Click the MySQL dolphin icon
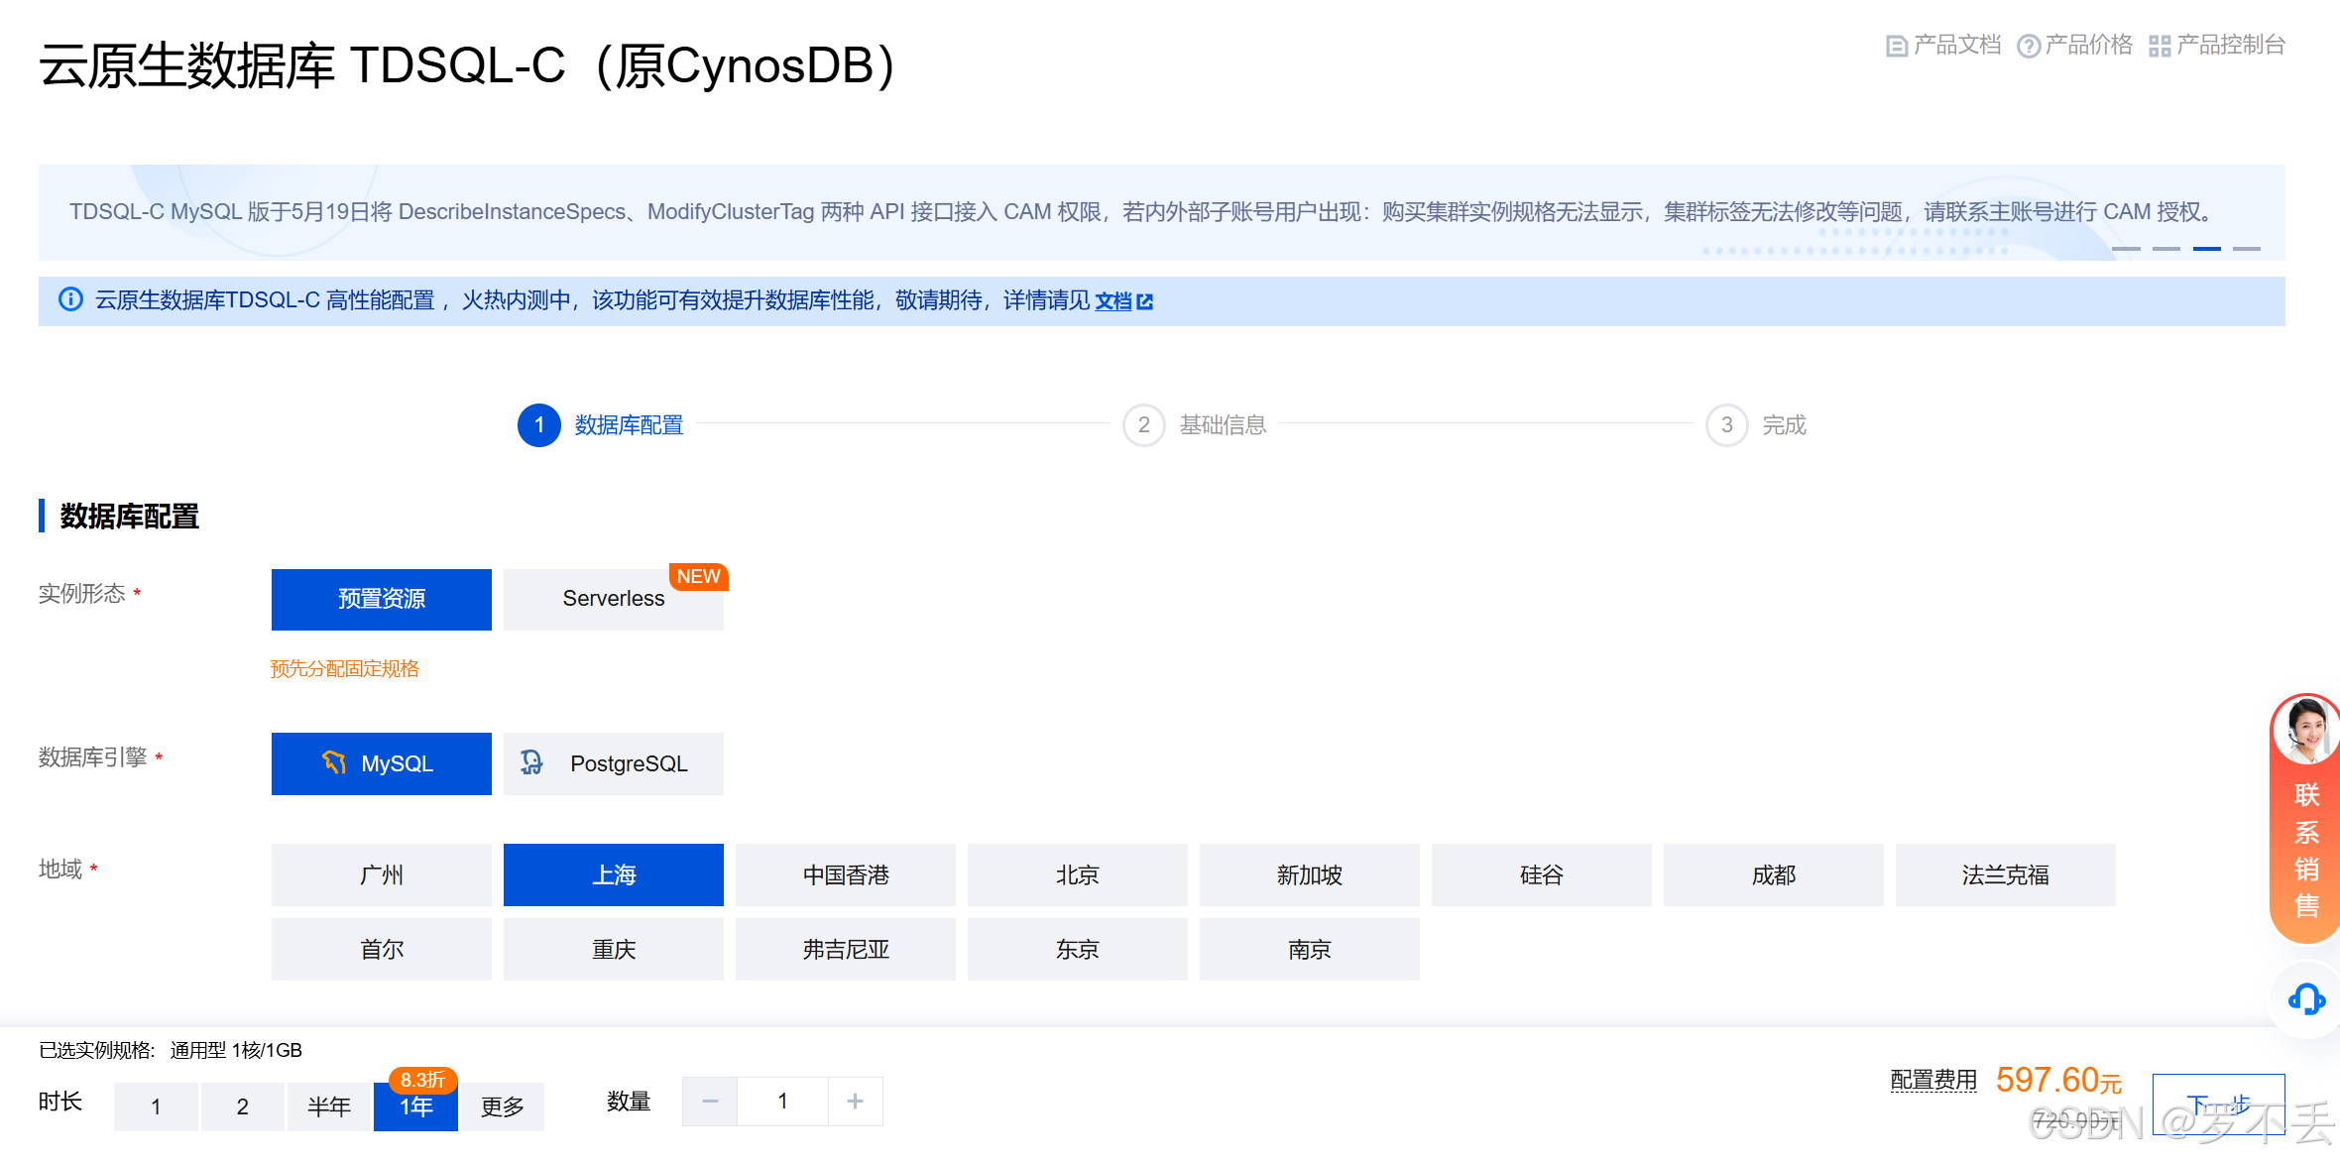The image size is (2340, 1162). 334,762
